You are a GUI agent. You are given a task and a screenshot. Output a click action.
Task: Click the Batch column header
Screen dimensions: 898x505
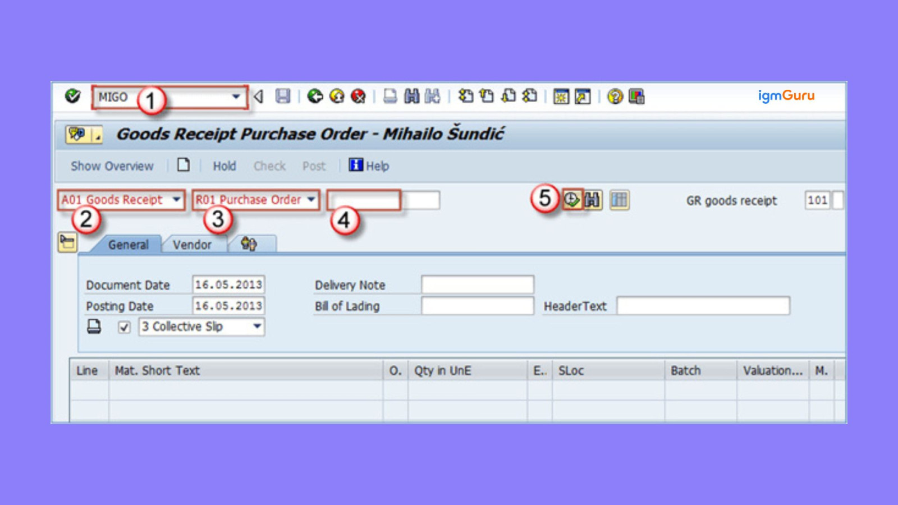[x=701, y=371]
